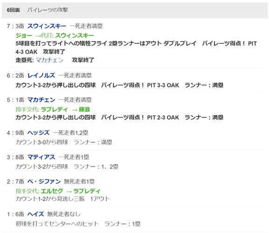Open ベ・ジファン player link
This screenshot has height=233, width=269.
click(x=44, y=181)
